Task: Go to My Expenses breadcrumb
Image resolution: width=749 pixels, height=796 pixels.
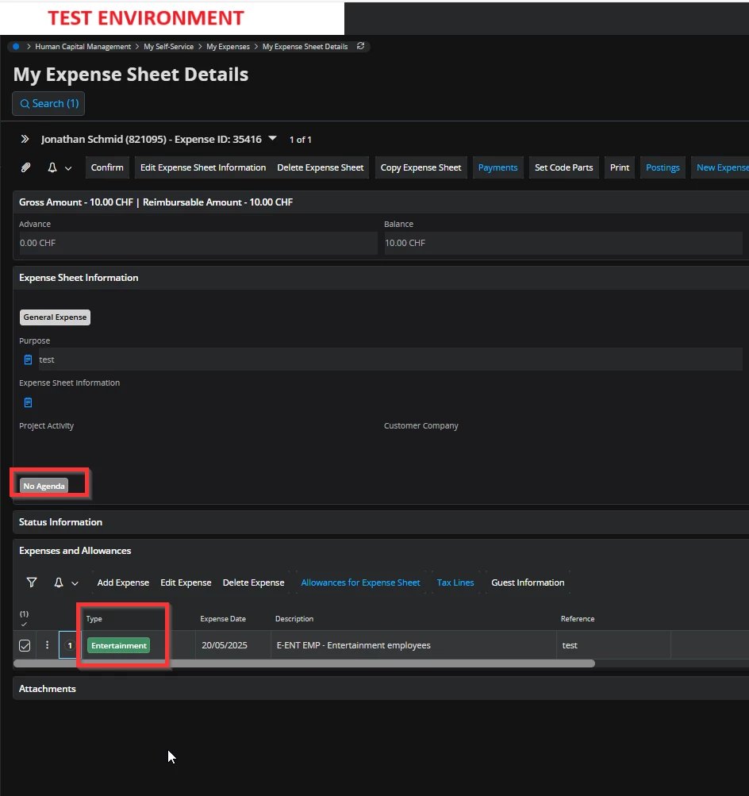Action: (x=228, y=47)
